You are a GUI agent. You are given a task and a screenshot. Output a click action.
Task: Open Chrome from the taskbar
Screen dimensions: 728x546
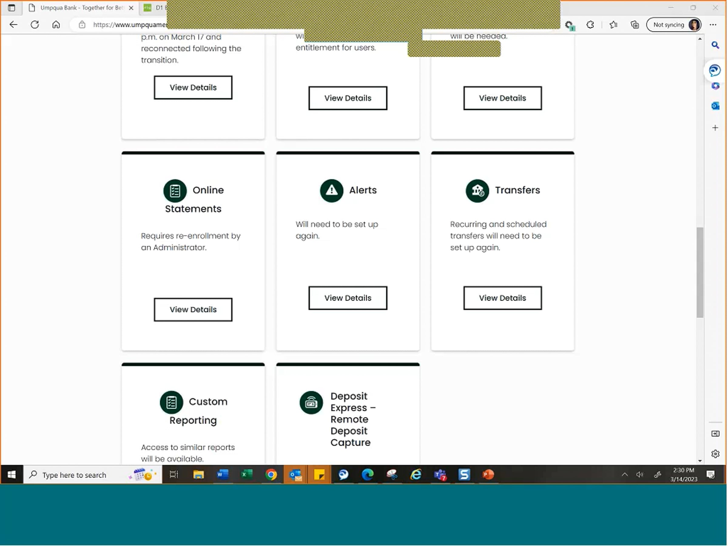pyautogui.click(x=271, y=475)
